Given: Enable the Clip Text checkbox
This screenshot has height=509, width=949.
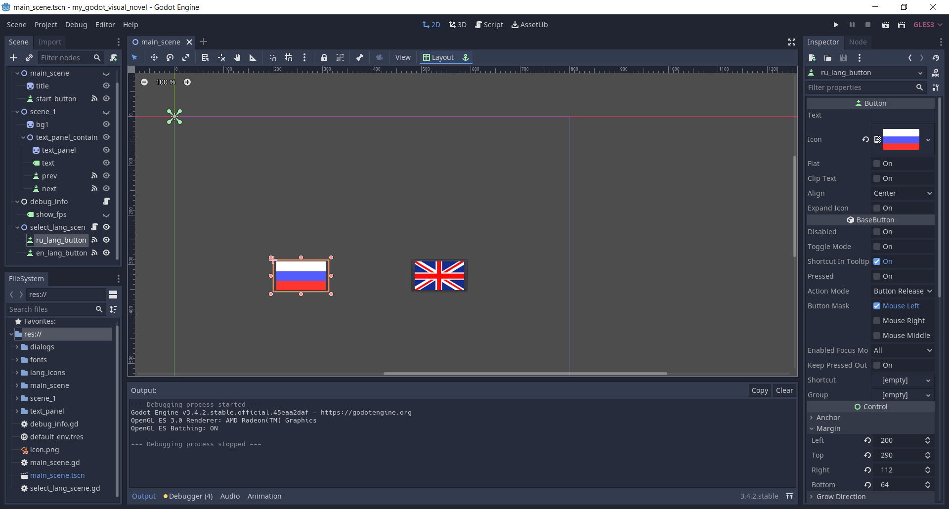Looking at the screenshot, I should point(877,178).
